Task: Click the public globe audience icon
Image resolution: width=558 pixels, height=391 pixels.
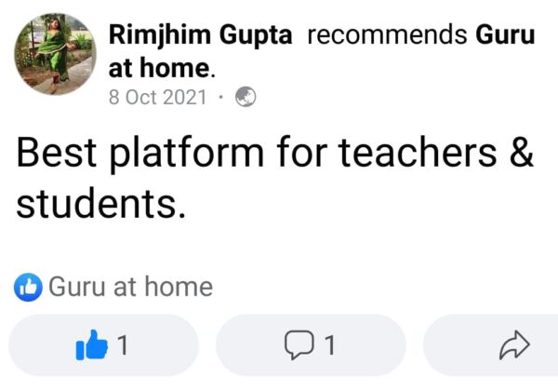Action: click(x=246, y=96)
